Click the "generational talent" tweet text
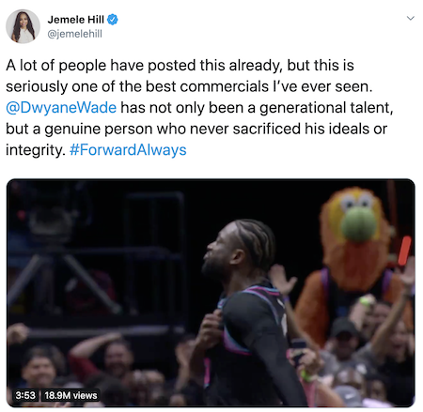 tap(326, 108)
